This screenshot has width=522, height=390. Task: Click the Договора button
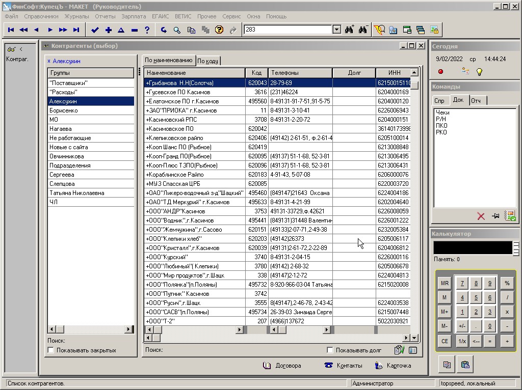pyautogui.click(x=282, y=366)
